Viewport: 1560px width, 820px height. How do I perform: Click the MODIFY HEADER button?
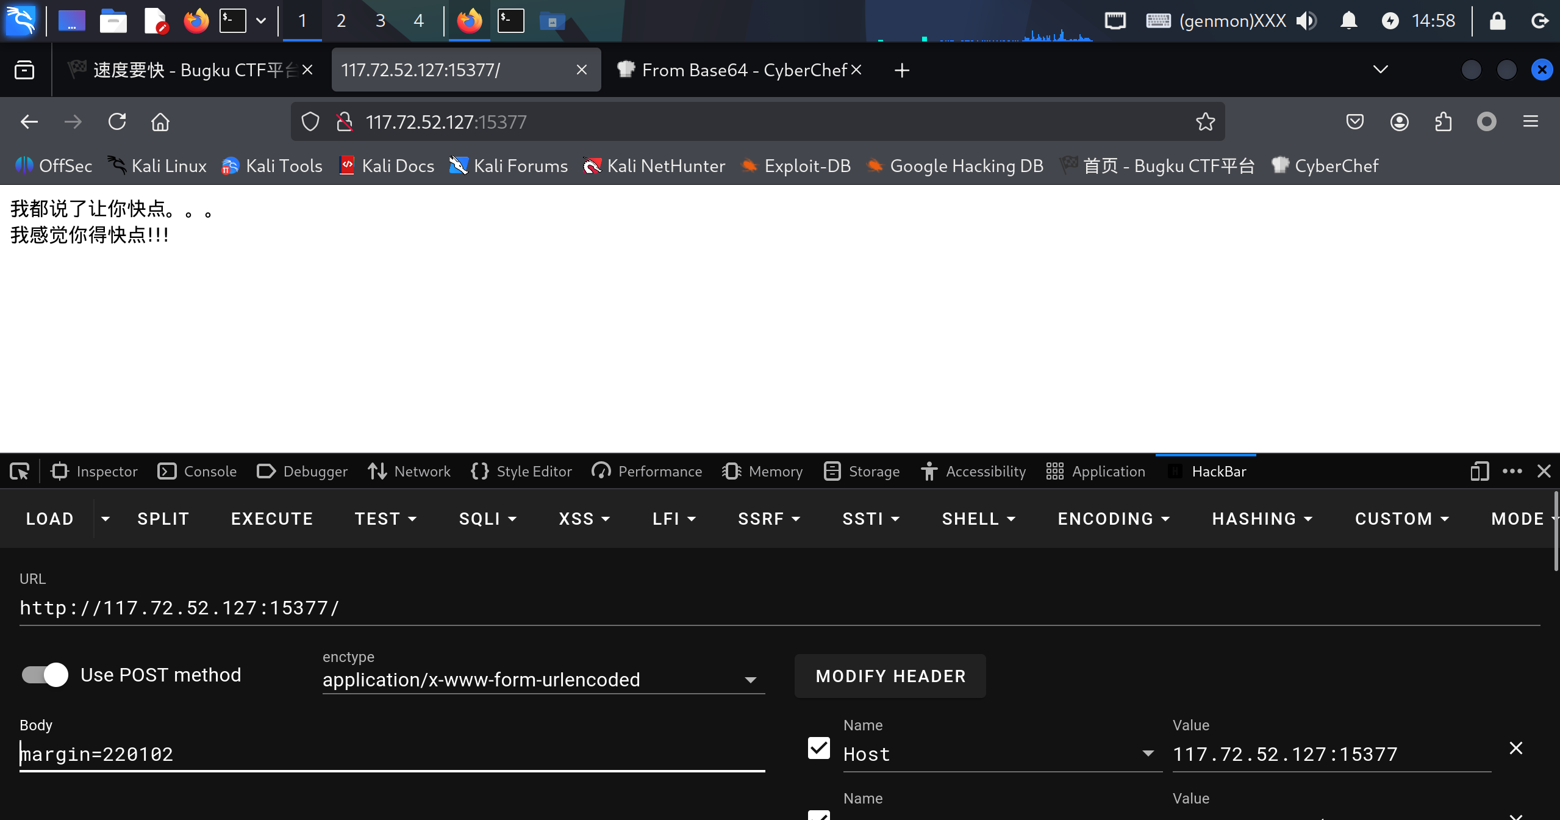[x=890, y=676]
